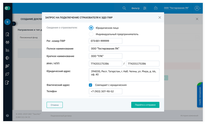
Task: Open the mail envelope icon in header
Action: tap(156, 8)
